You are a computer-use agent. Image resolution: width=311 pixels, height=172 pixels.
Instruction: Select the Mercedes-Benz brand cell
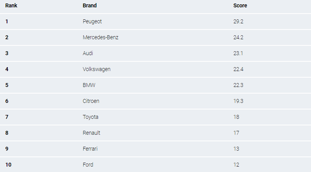(100, 37)
